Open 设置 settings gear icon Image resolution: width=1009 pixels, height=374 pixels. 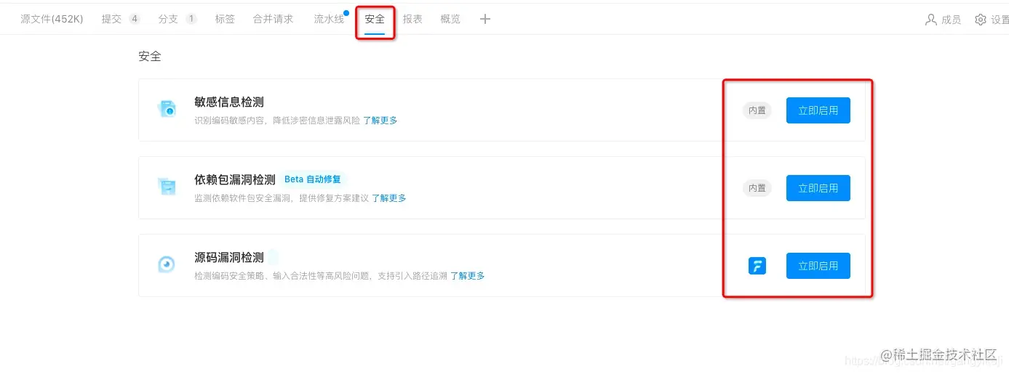pyautogui.click(x=981, y=20)
